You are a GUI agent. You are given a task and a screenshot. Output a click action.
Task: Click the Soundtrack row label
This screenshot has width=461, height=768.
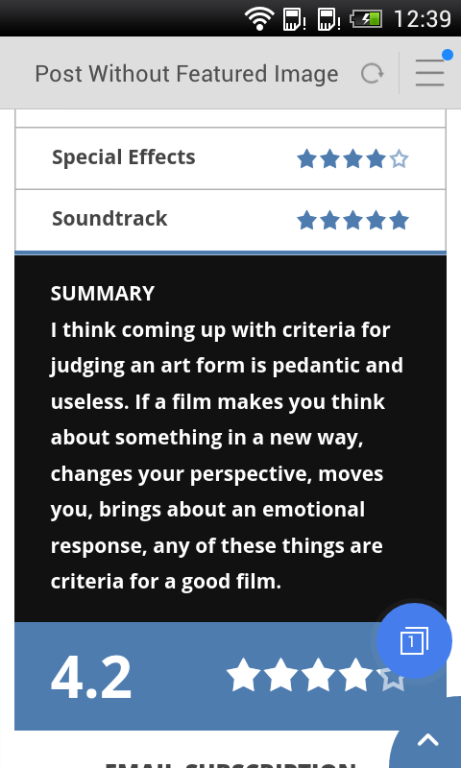pyautogui.click(x=109, y=219)
